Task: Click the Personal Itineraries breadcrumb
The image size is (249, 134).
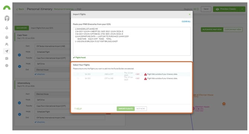Action: [64, 9]
